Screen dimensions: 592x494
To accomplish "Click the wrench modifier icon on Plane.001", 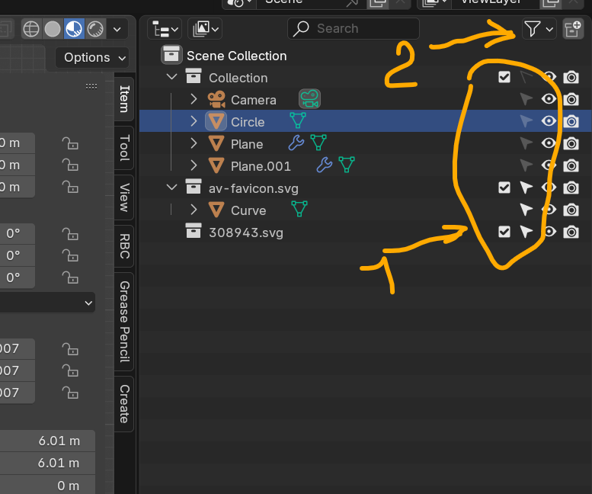I will click(324, 165).
